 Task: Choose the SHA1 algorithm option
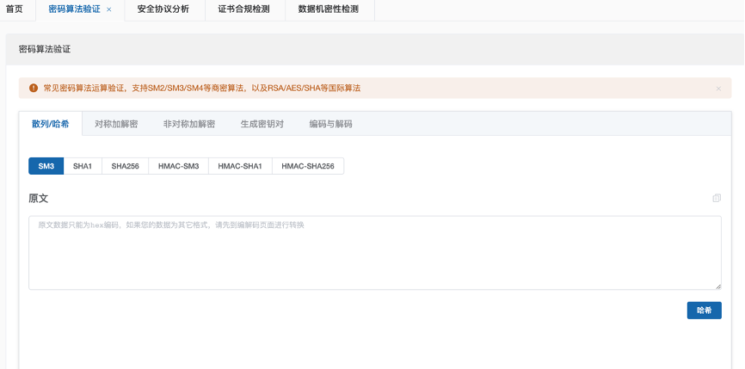(83, 166)
